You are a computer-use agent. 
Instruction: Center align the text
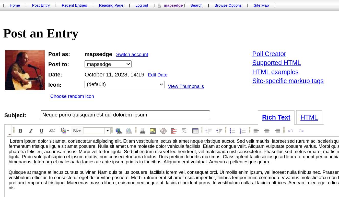(267, 131)
